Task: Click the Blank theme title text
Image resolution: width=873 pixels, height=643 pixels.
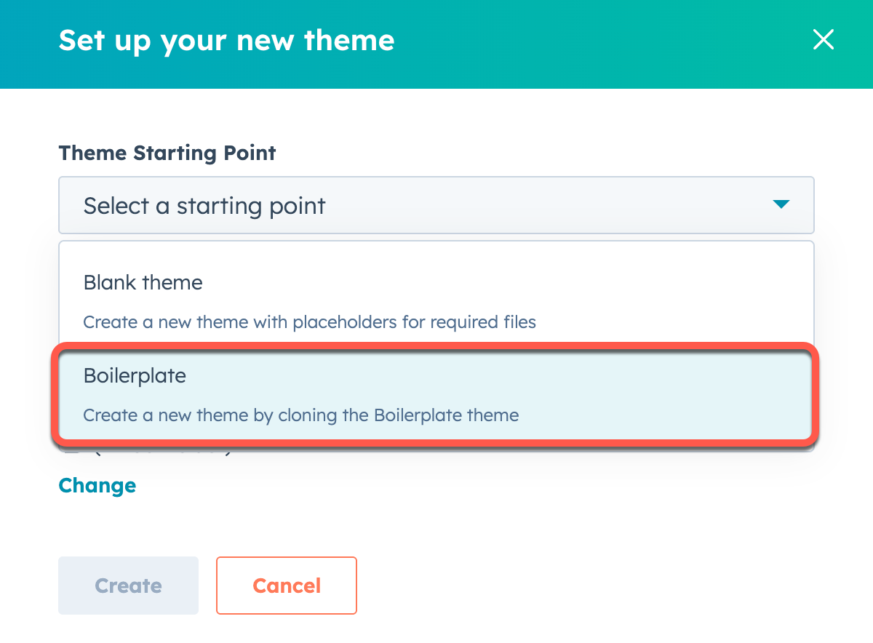Action: pos(143,282)
